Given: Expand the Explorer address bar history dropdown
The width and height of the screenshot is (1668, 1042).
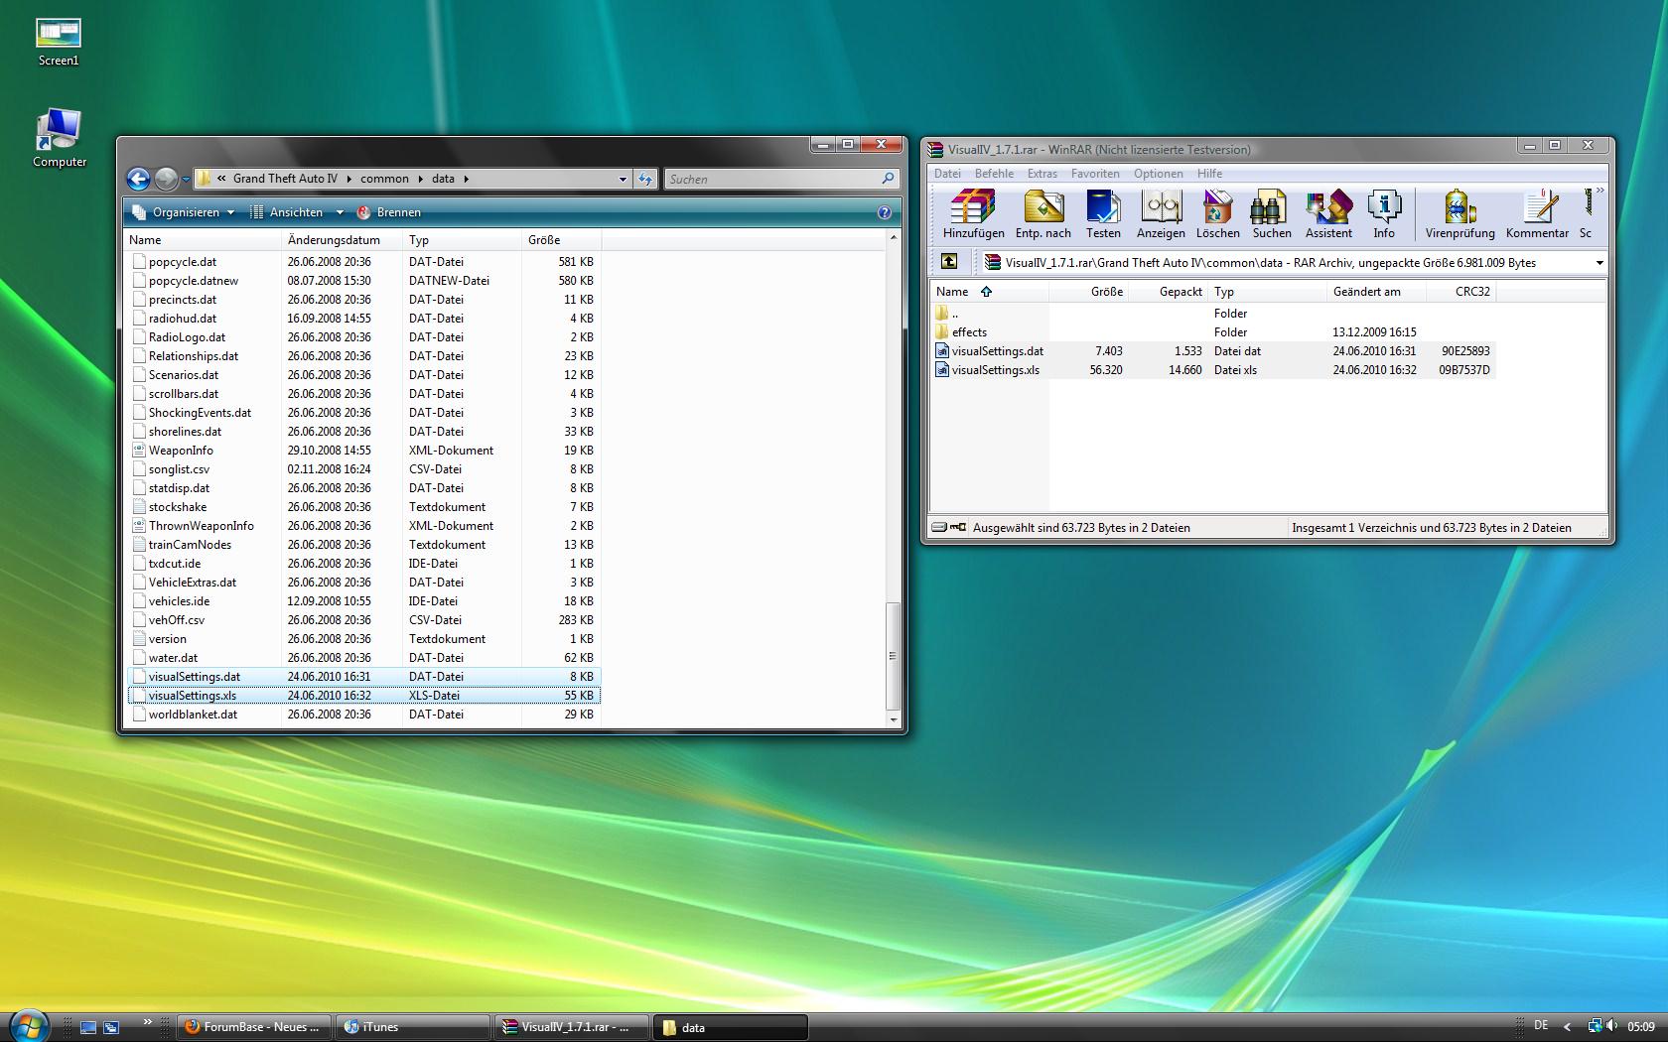Looking at the screenshot, I should (x=623, y=180).
